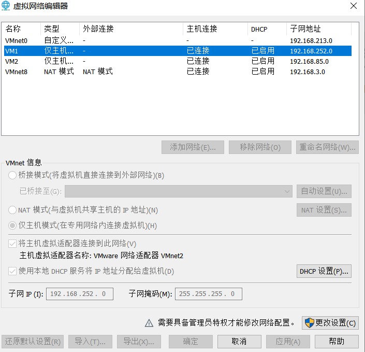365x352 pixels.
Task: Click subnet address 192.168.252.0 in list
Action: 311,51
